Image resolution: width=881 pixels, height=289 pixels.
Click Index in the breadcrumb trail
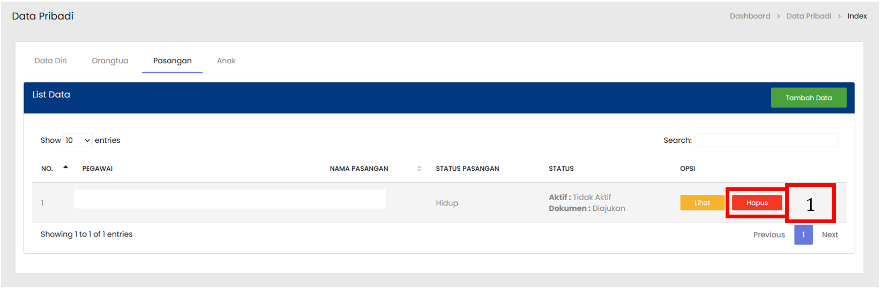tap(857, 16)
